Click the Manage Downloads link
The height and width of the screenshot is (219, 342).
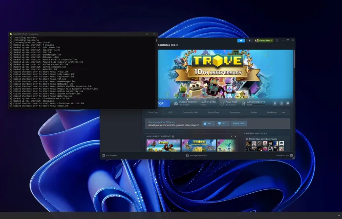[x=198, y=156]
